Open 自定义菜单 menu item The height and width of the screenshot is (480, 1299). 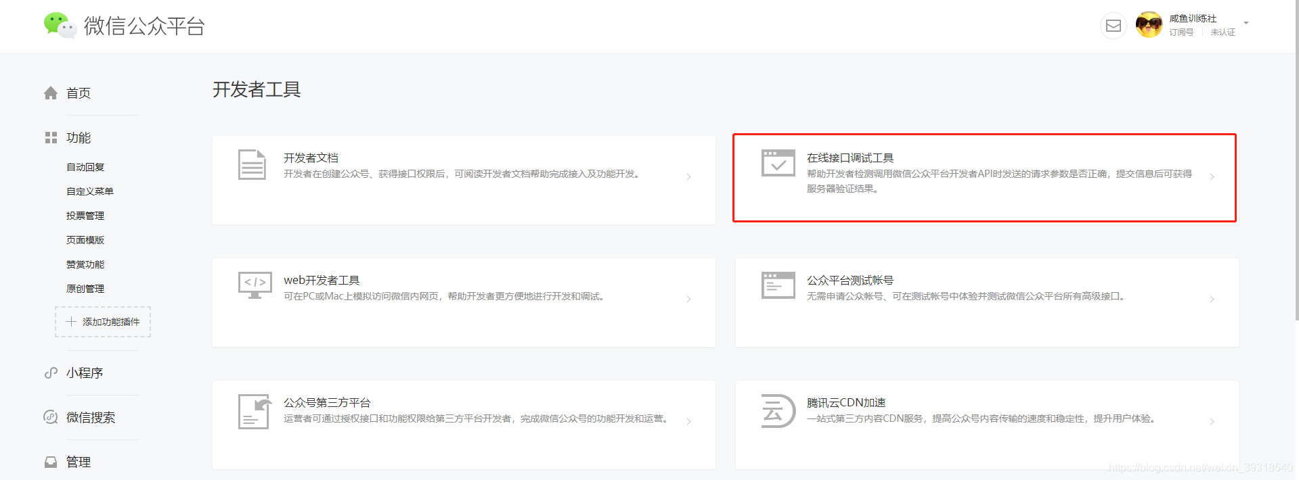click(90, 191)
